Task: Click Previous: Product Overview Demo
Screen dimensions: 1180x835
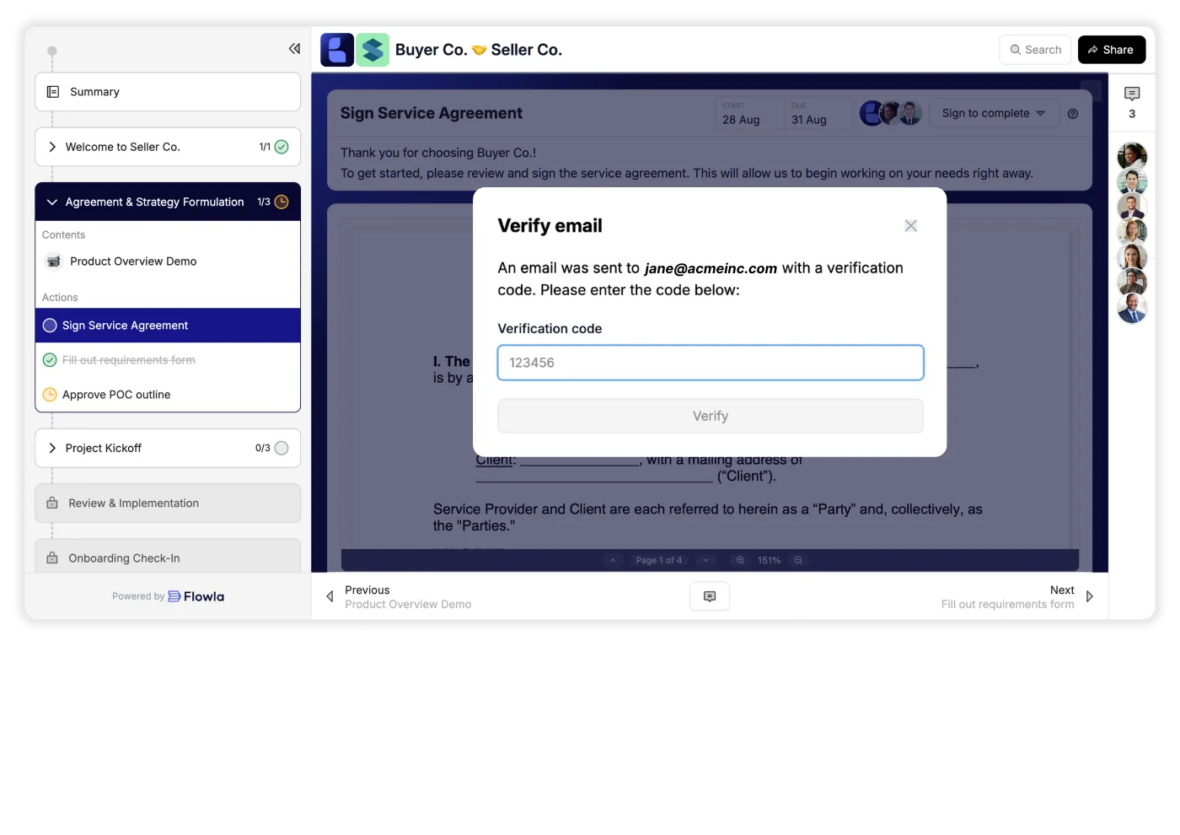Action: (x=399, y=596)
